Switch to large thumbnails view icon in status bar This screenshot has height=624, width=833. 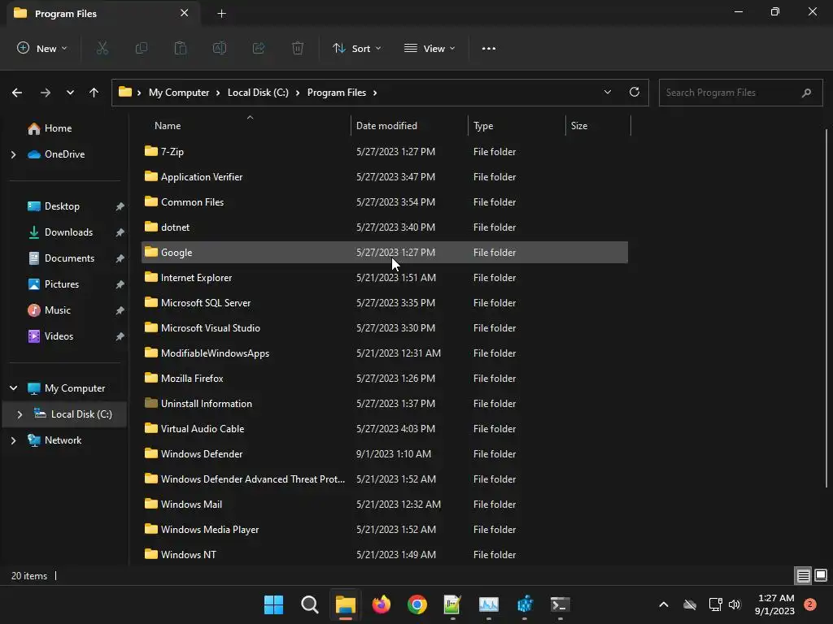coord(821,576)
